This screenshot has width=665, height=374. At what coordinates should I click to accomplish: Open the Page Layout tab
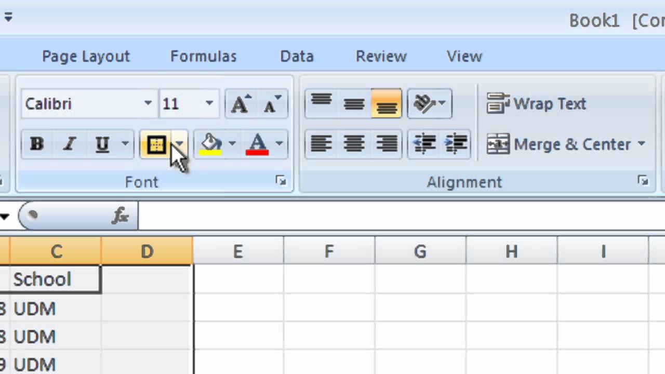pos(86,56)
